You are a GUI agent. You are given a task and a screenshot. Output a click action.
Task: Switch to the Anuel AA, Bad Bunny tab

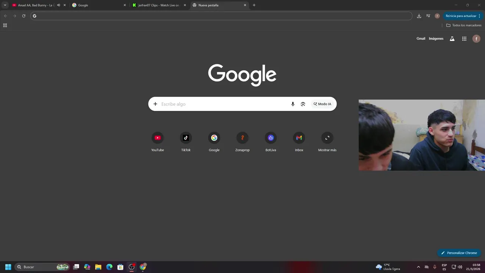tap(39, 5)
